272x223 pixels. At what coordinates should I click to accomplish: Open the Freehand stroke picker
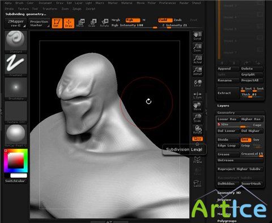click(x=16, y=65)
